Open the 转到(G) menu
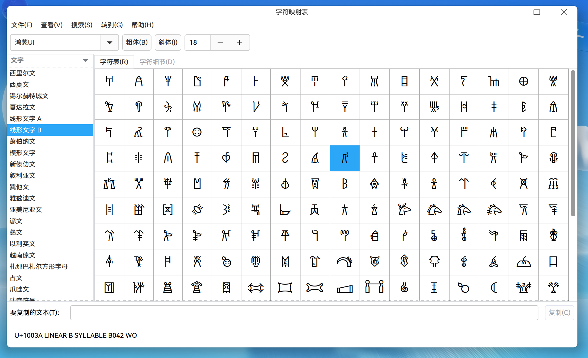 point(112,25)
